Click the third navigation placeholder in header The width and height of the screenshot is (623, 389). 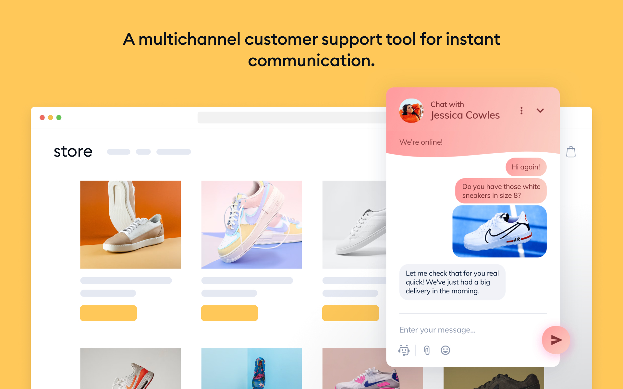pos(174,152)
